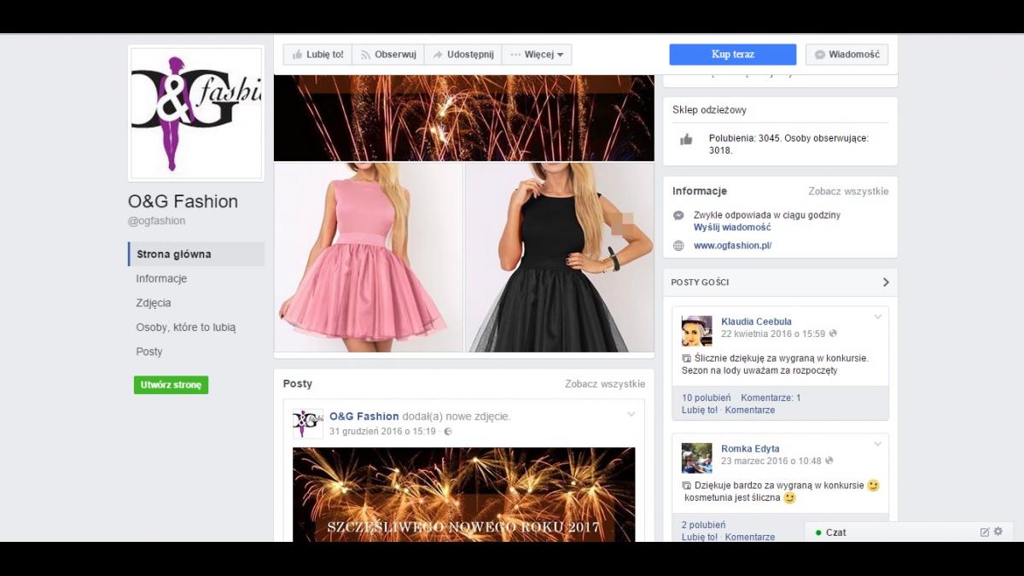Click the 'Lubię to!' page button
1024x576 pixels.
tap(317, 55)
